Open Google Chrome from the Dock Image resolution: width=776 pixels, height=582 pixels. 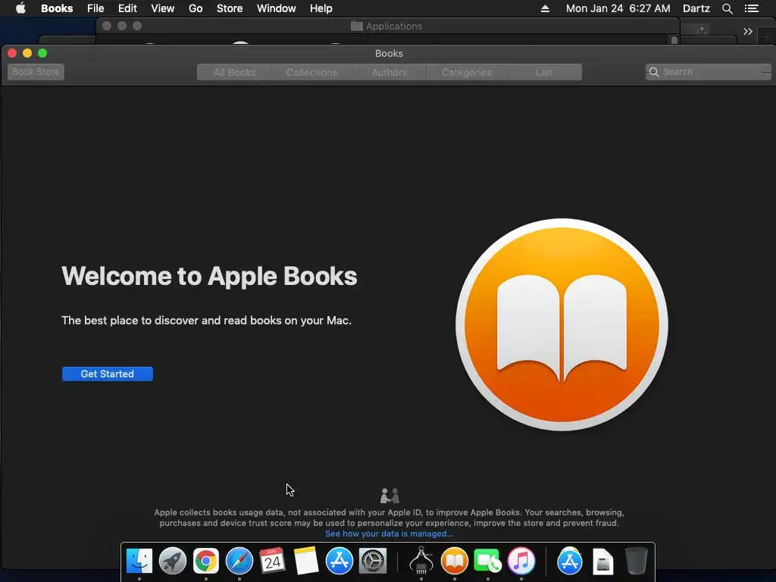click(206, 562)
